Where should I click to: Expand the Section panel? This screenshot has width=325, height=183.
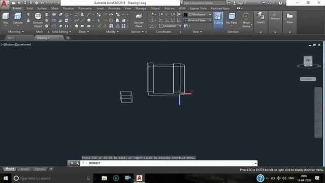[137, 32]
